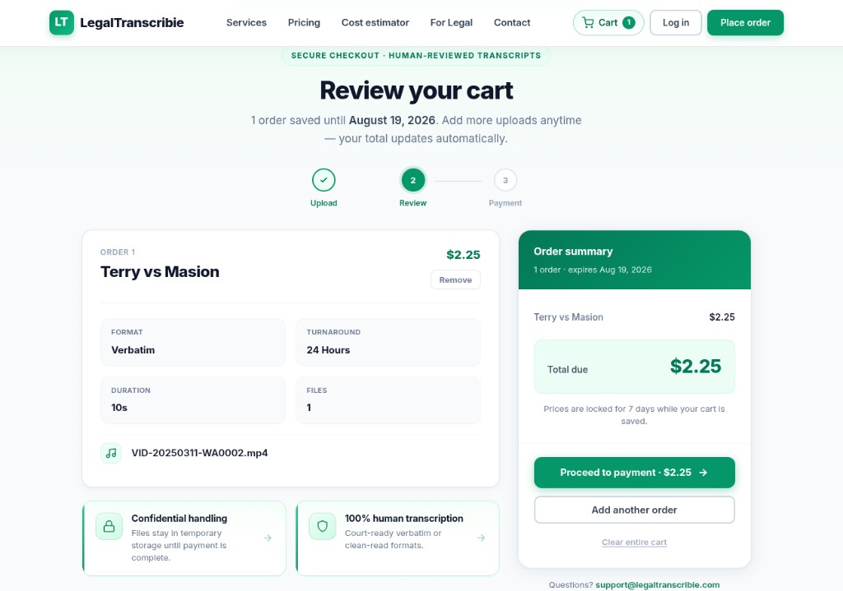Image resolution: width=843 pixels, height=591 pixels.
Task: Select the For Legal nav item
Action: click(451, 22)
